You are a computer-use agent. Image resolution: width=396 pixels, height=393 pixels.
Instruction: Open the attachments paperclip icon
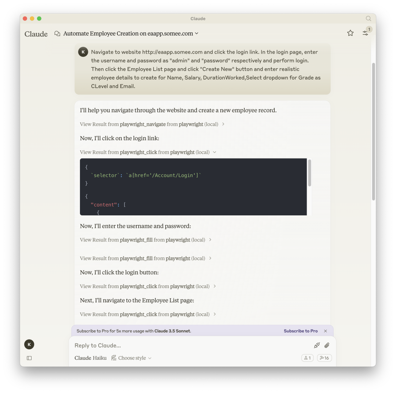pos(327,345)
